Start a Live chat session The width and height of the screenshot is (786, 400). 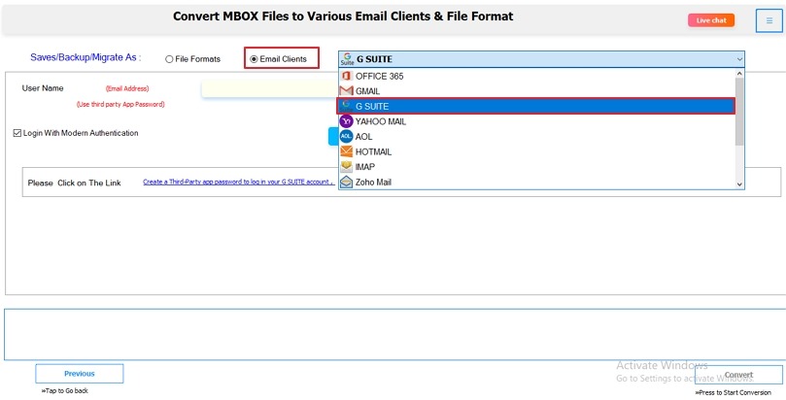(x=710, y=20)
